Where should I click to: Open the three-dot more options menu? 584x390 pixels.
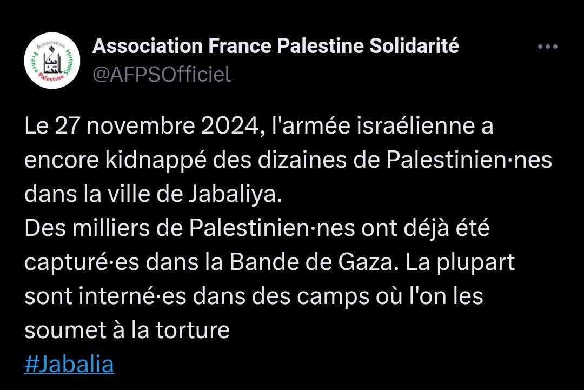pyautogui.click(x=547, y=47)
